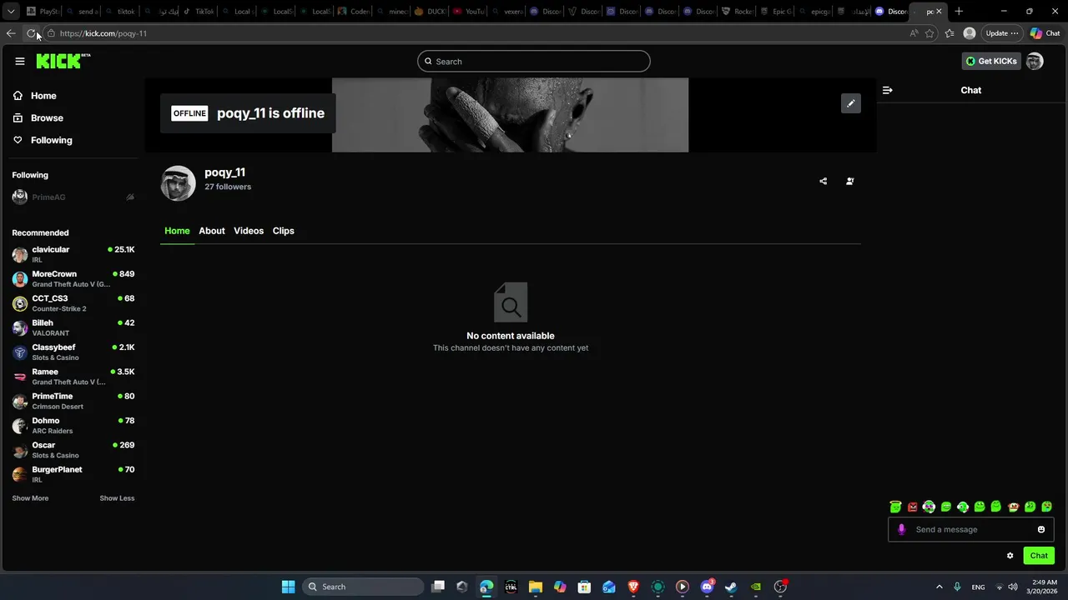Open recommended channel clavicular

click(x=73, y=254)
